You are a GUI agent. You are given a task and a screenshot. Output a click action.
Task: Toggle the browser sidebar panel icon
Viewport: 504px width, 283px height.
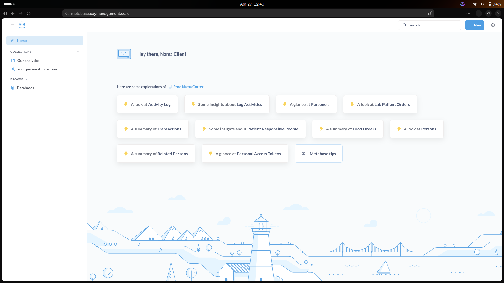pyautogui.click(x=5, y=13)
